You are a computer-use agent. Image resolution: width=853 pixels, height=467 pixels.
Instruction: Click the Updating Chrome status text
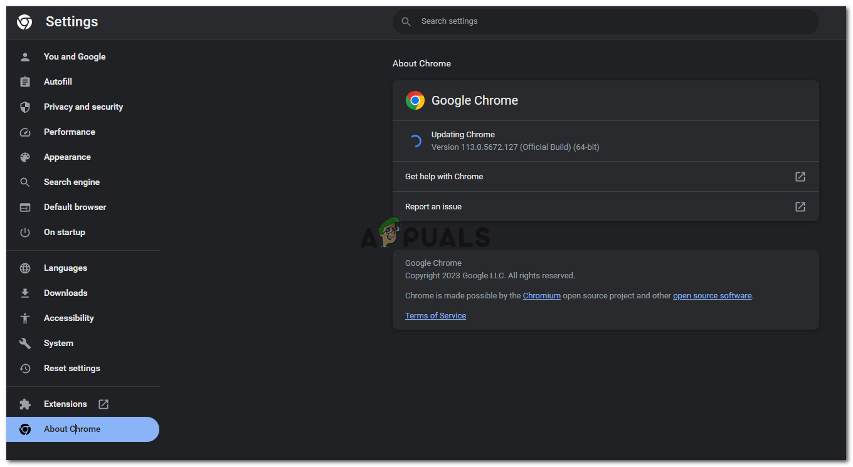click(x=463, y=135)
